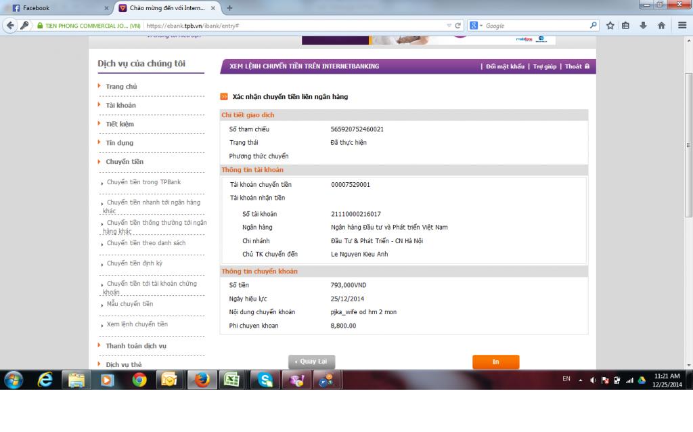Launch Internet Explorer from taskbar
Image resolution: width=693 pixels, height=432 pixels.
(x=45, y=381)
